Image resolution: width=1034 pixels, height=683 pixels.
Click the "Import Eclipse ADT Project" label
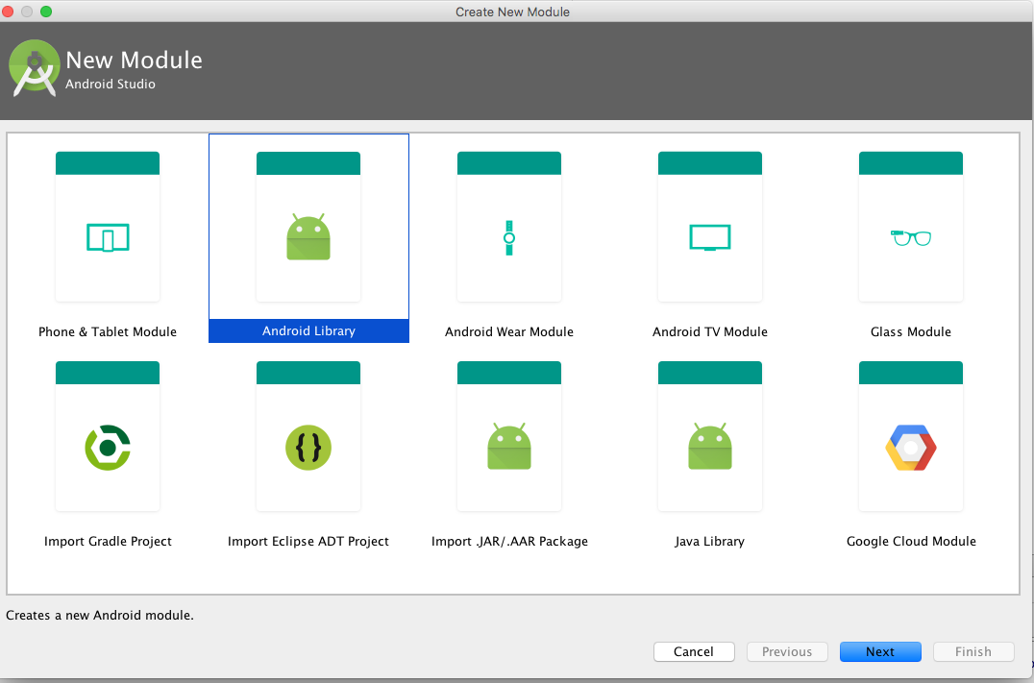[x=308, y=541]
